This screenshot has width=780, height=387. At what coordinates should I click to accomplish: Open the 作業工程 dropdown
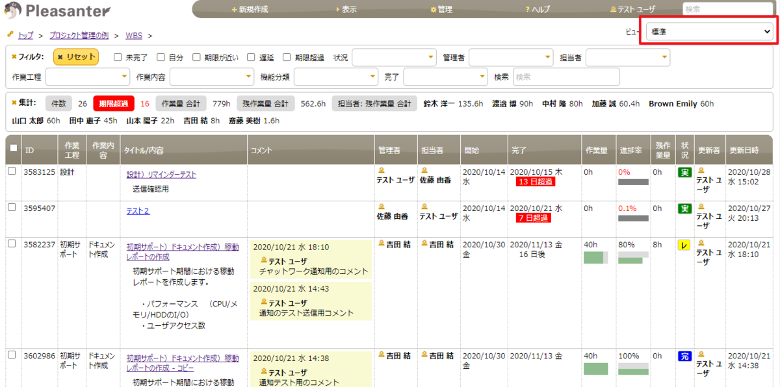coord(88,76)
